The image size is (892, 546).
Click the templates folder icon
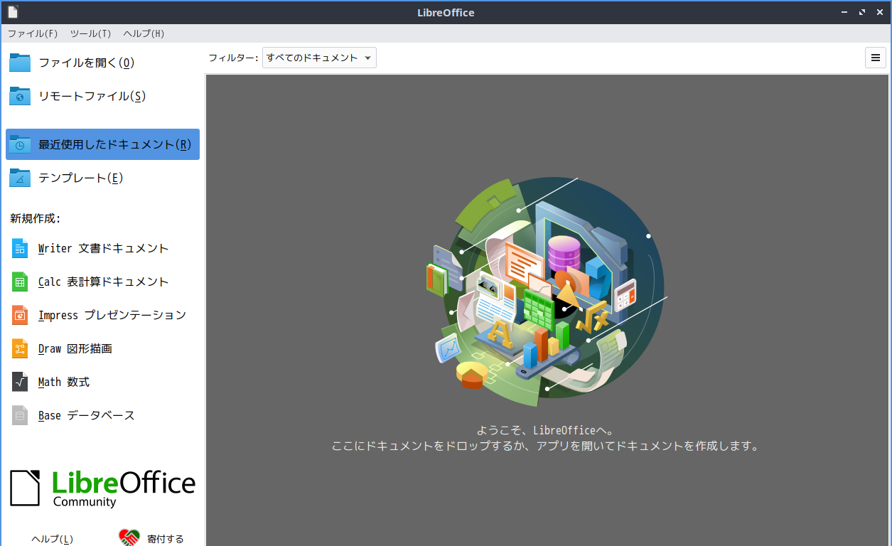pyautogui.click(x=20, y=178)
